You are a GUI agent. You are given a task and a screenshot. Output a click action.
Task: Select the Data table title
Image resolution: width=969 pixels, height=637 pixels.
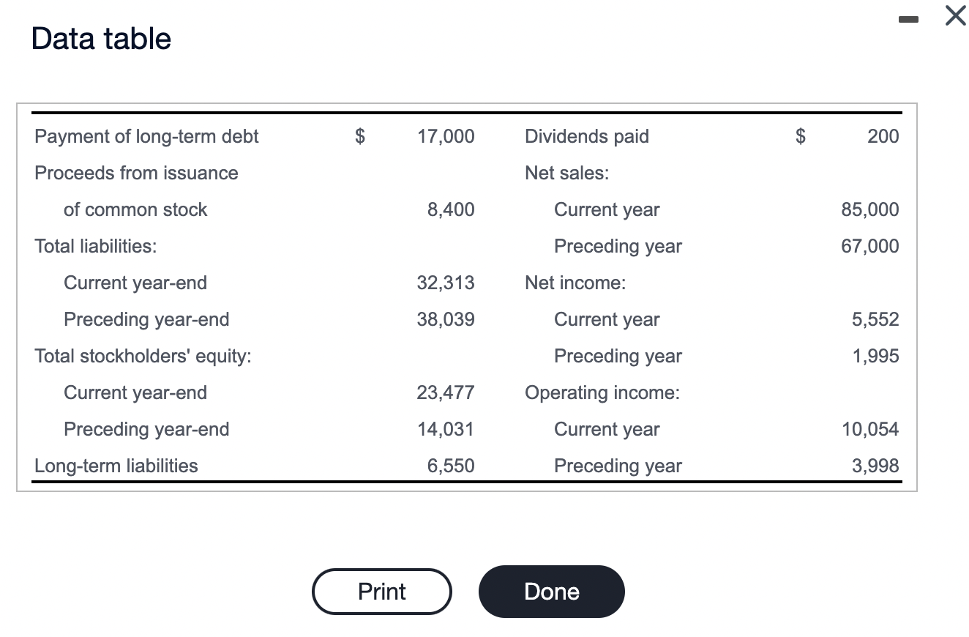coord(100,38)
